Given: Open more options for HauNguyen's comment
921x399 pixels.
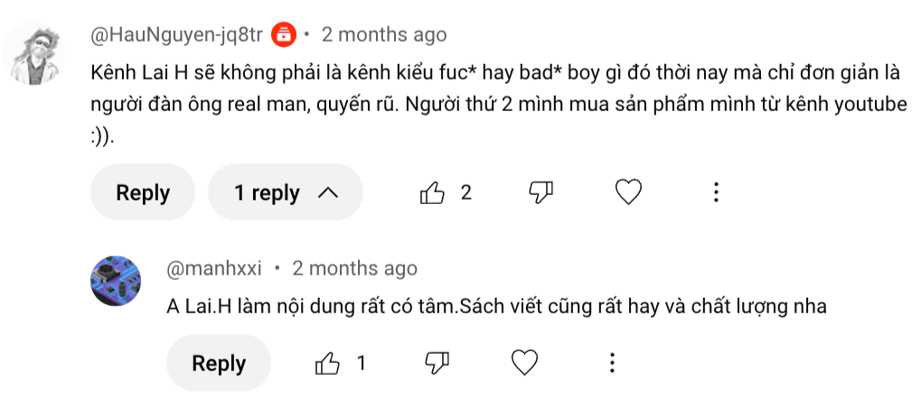Looking at the screenshot, I should [716, 192].
